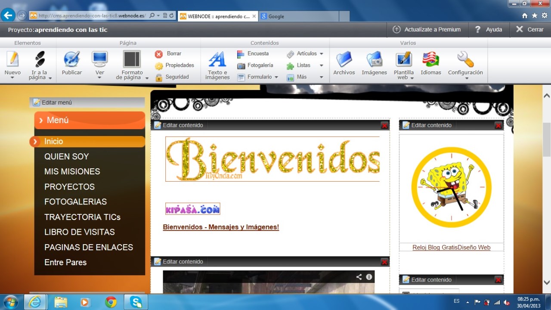The width and height of the screenshot is (551, 310).
Task: Edit content of the SpongeBob clock block
Action: [427, 125]
